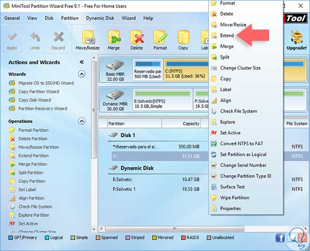This screenshot has height=251, width=310.
Task: Open the Disk menu
Action: [x=49, y=18]
